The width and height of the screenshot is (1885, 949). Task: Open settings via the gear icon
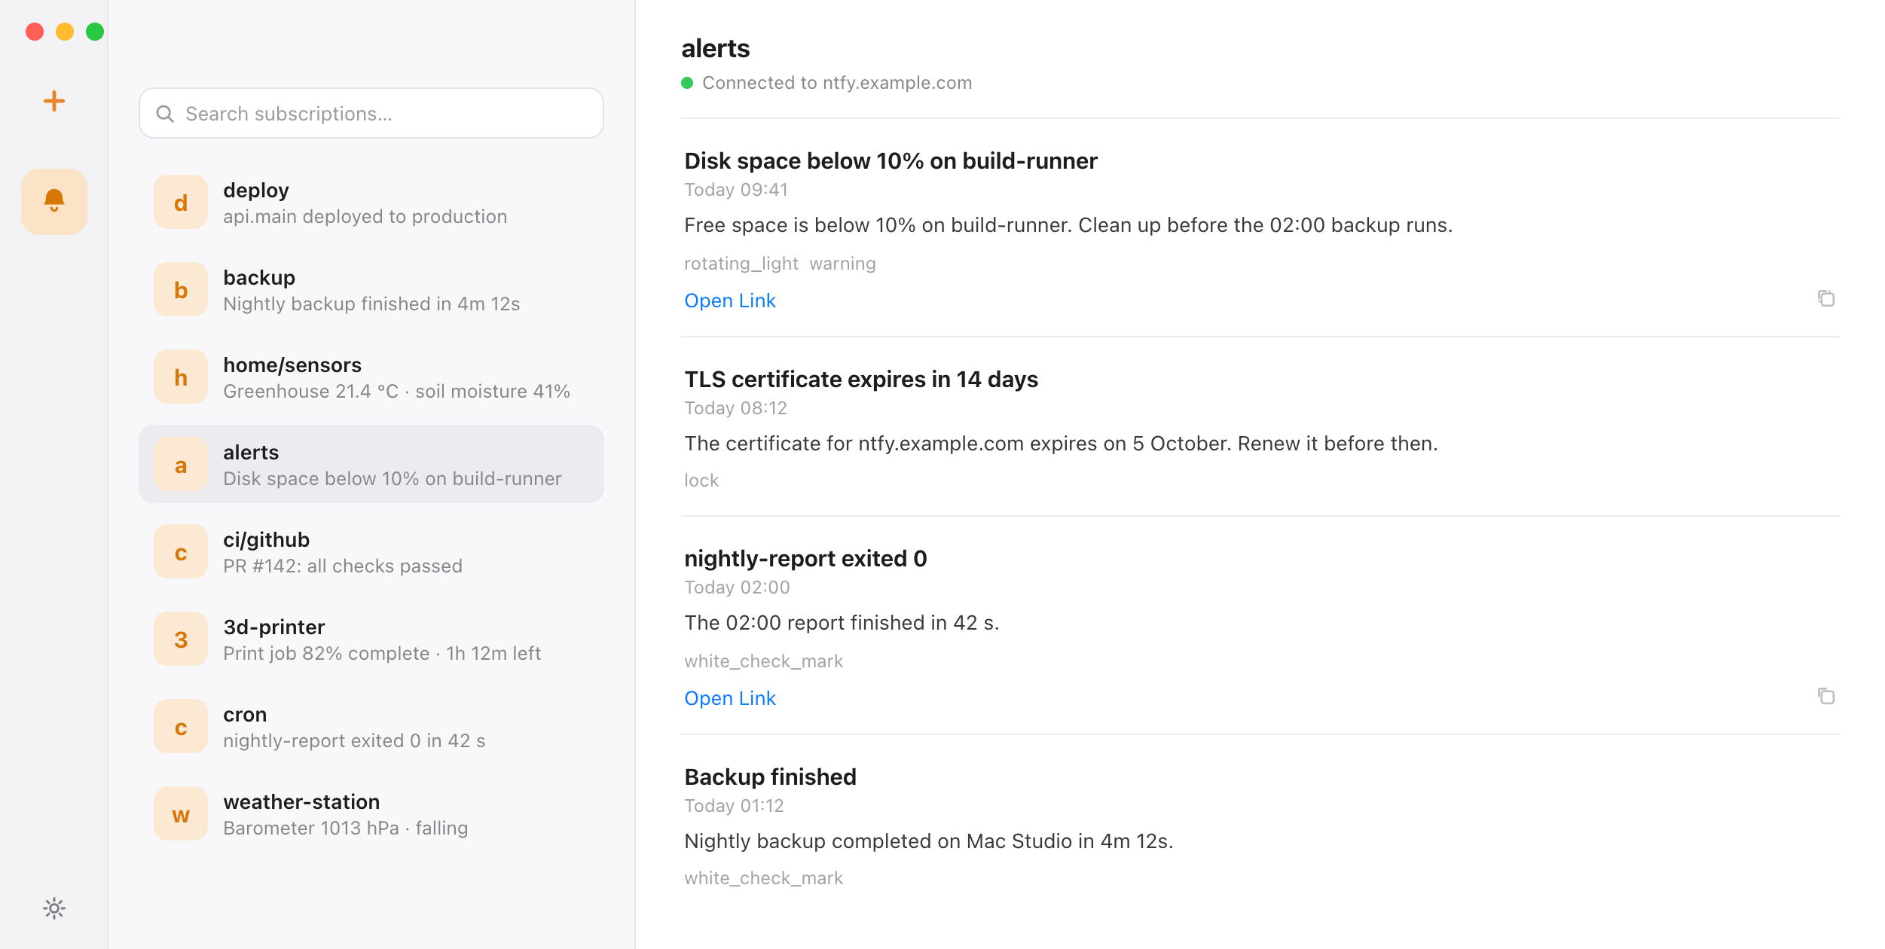(x=54, y=908)
